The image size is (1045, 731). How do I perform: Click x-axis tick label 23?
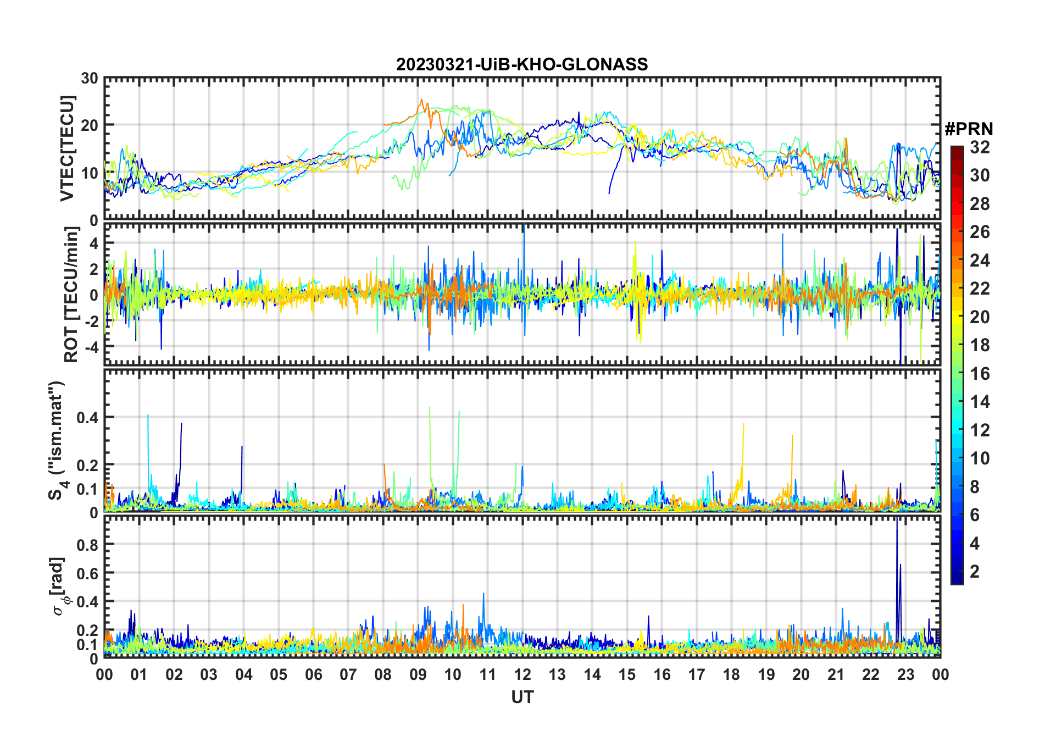point(905,674)
